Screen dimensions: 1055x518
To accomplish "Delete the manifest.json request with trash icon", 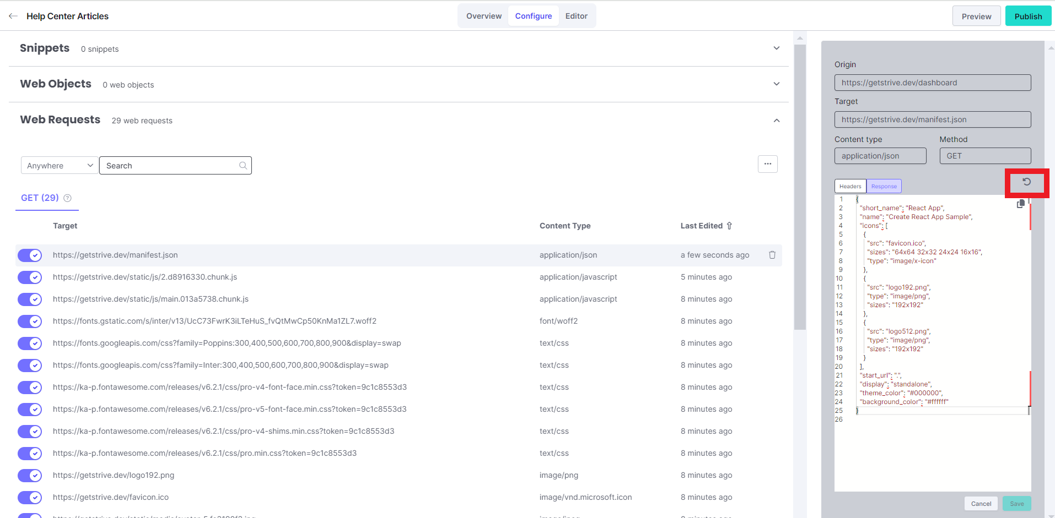I will point(772,255).
